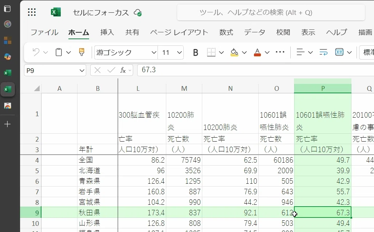The width and height of the screenshot is (374, 232).
Task: Open the more options ellipsis
Action: point(280,52)
